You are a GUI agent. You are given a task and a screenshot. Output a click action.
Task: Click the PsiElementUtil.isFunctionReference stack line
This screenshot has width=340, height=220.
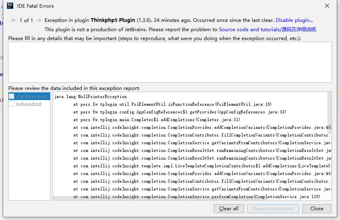coord(172,105)
